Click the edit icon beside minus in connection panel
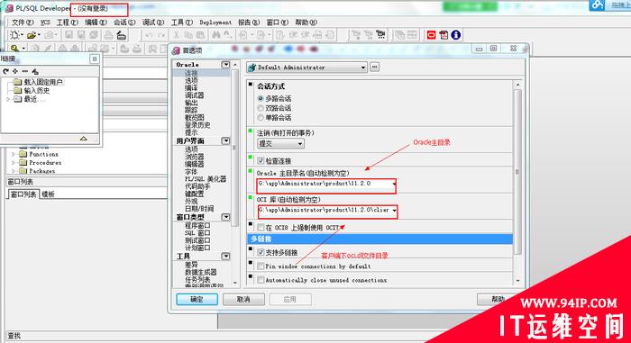 click(35, 71)
